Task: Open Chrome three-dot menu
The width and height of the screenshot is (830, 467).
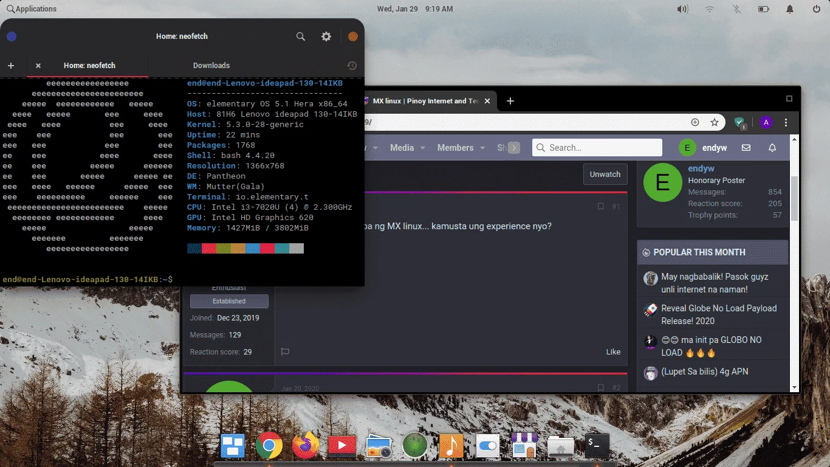Action: pos(787,122)
